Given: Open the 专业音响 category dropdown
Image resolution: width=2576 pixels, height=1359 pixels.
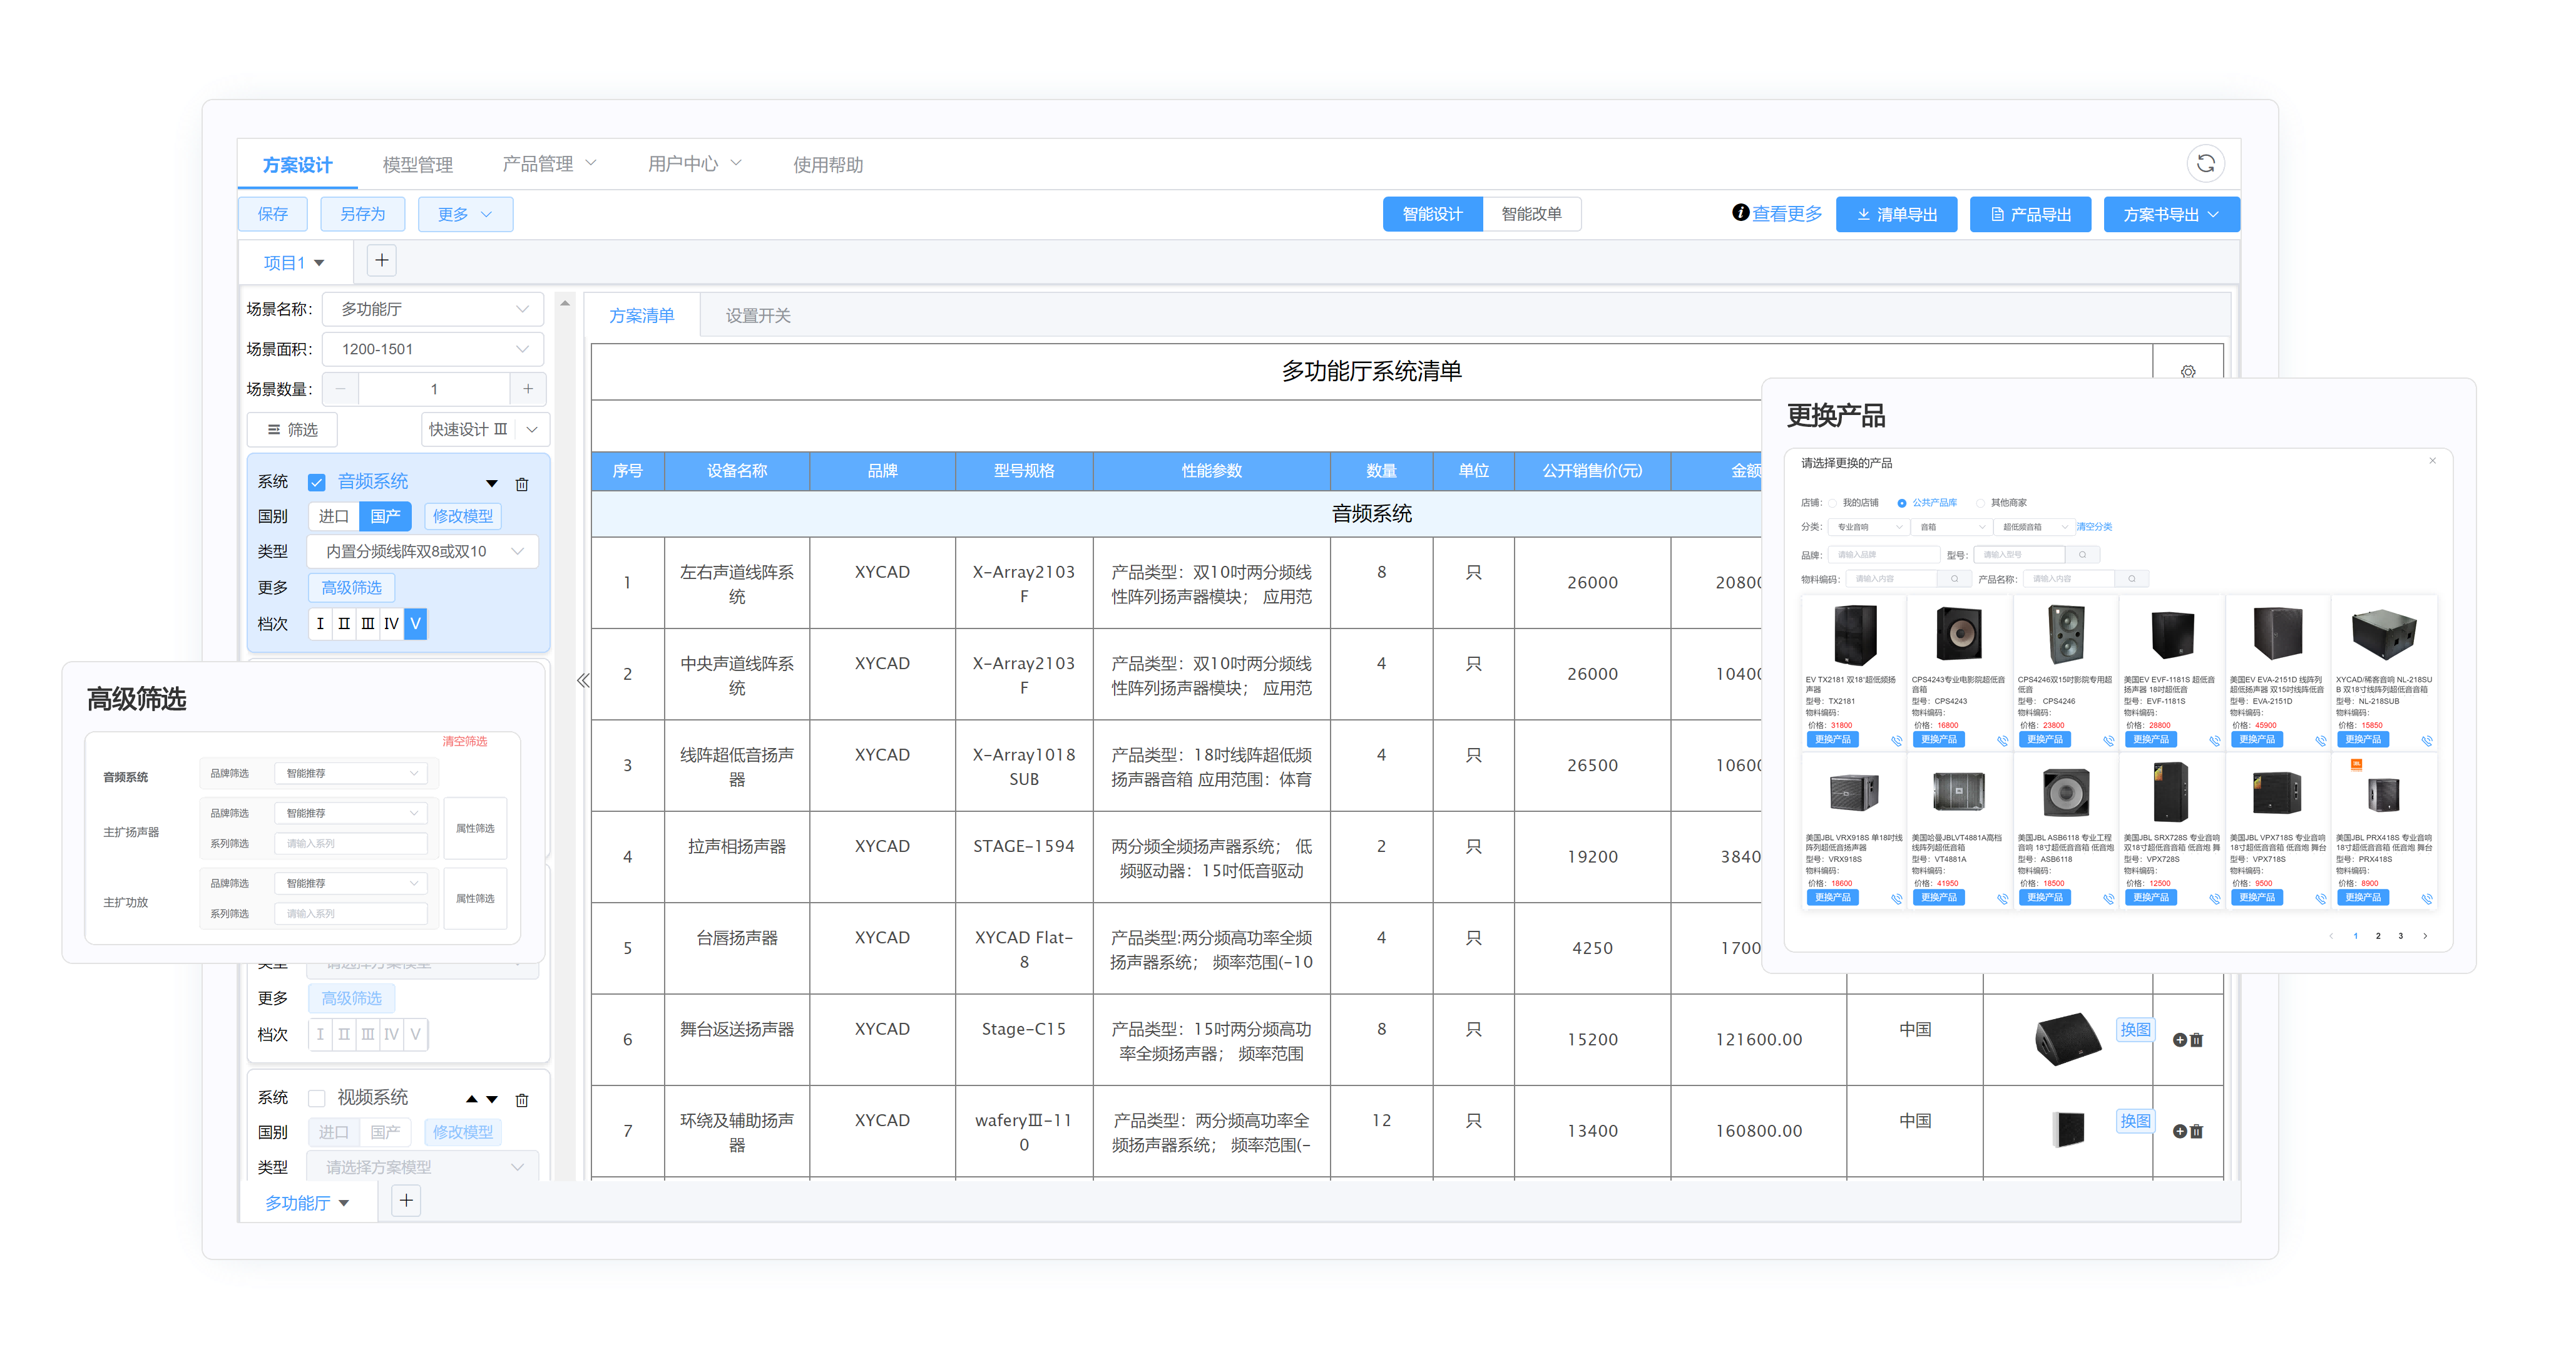Looking at the screenshot, I should point(1869,527).
